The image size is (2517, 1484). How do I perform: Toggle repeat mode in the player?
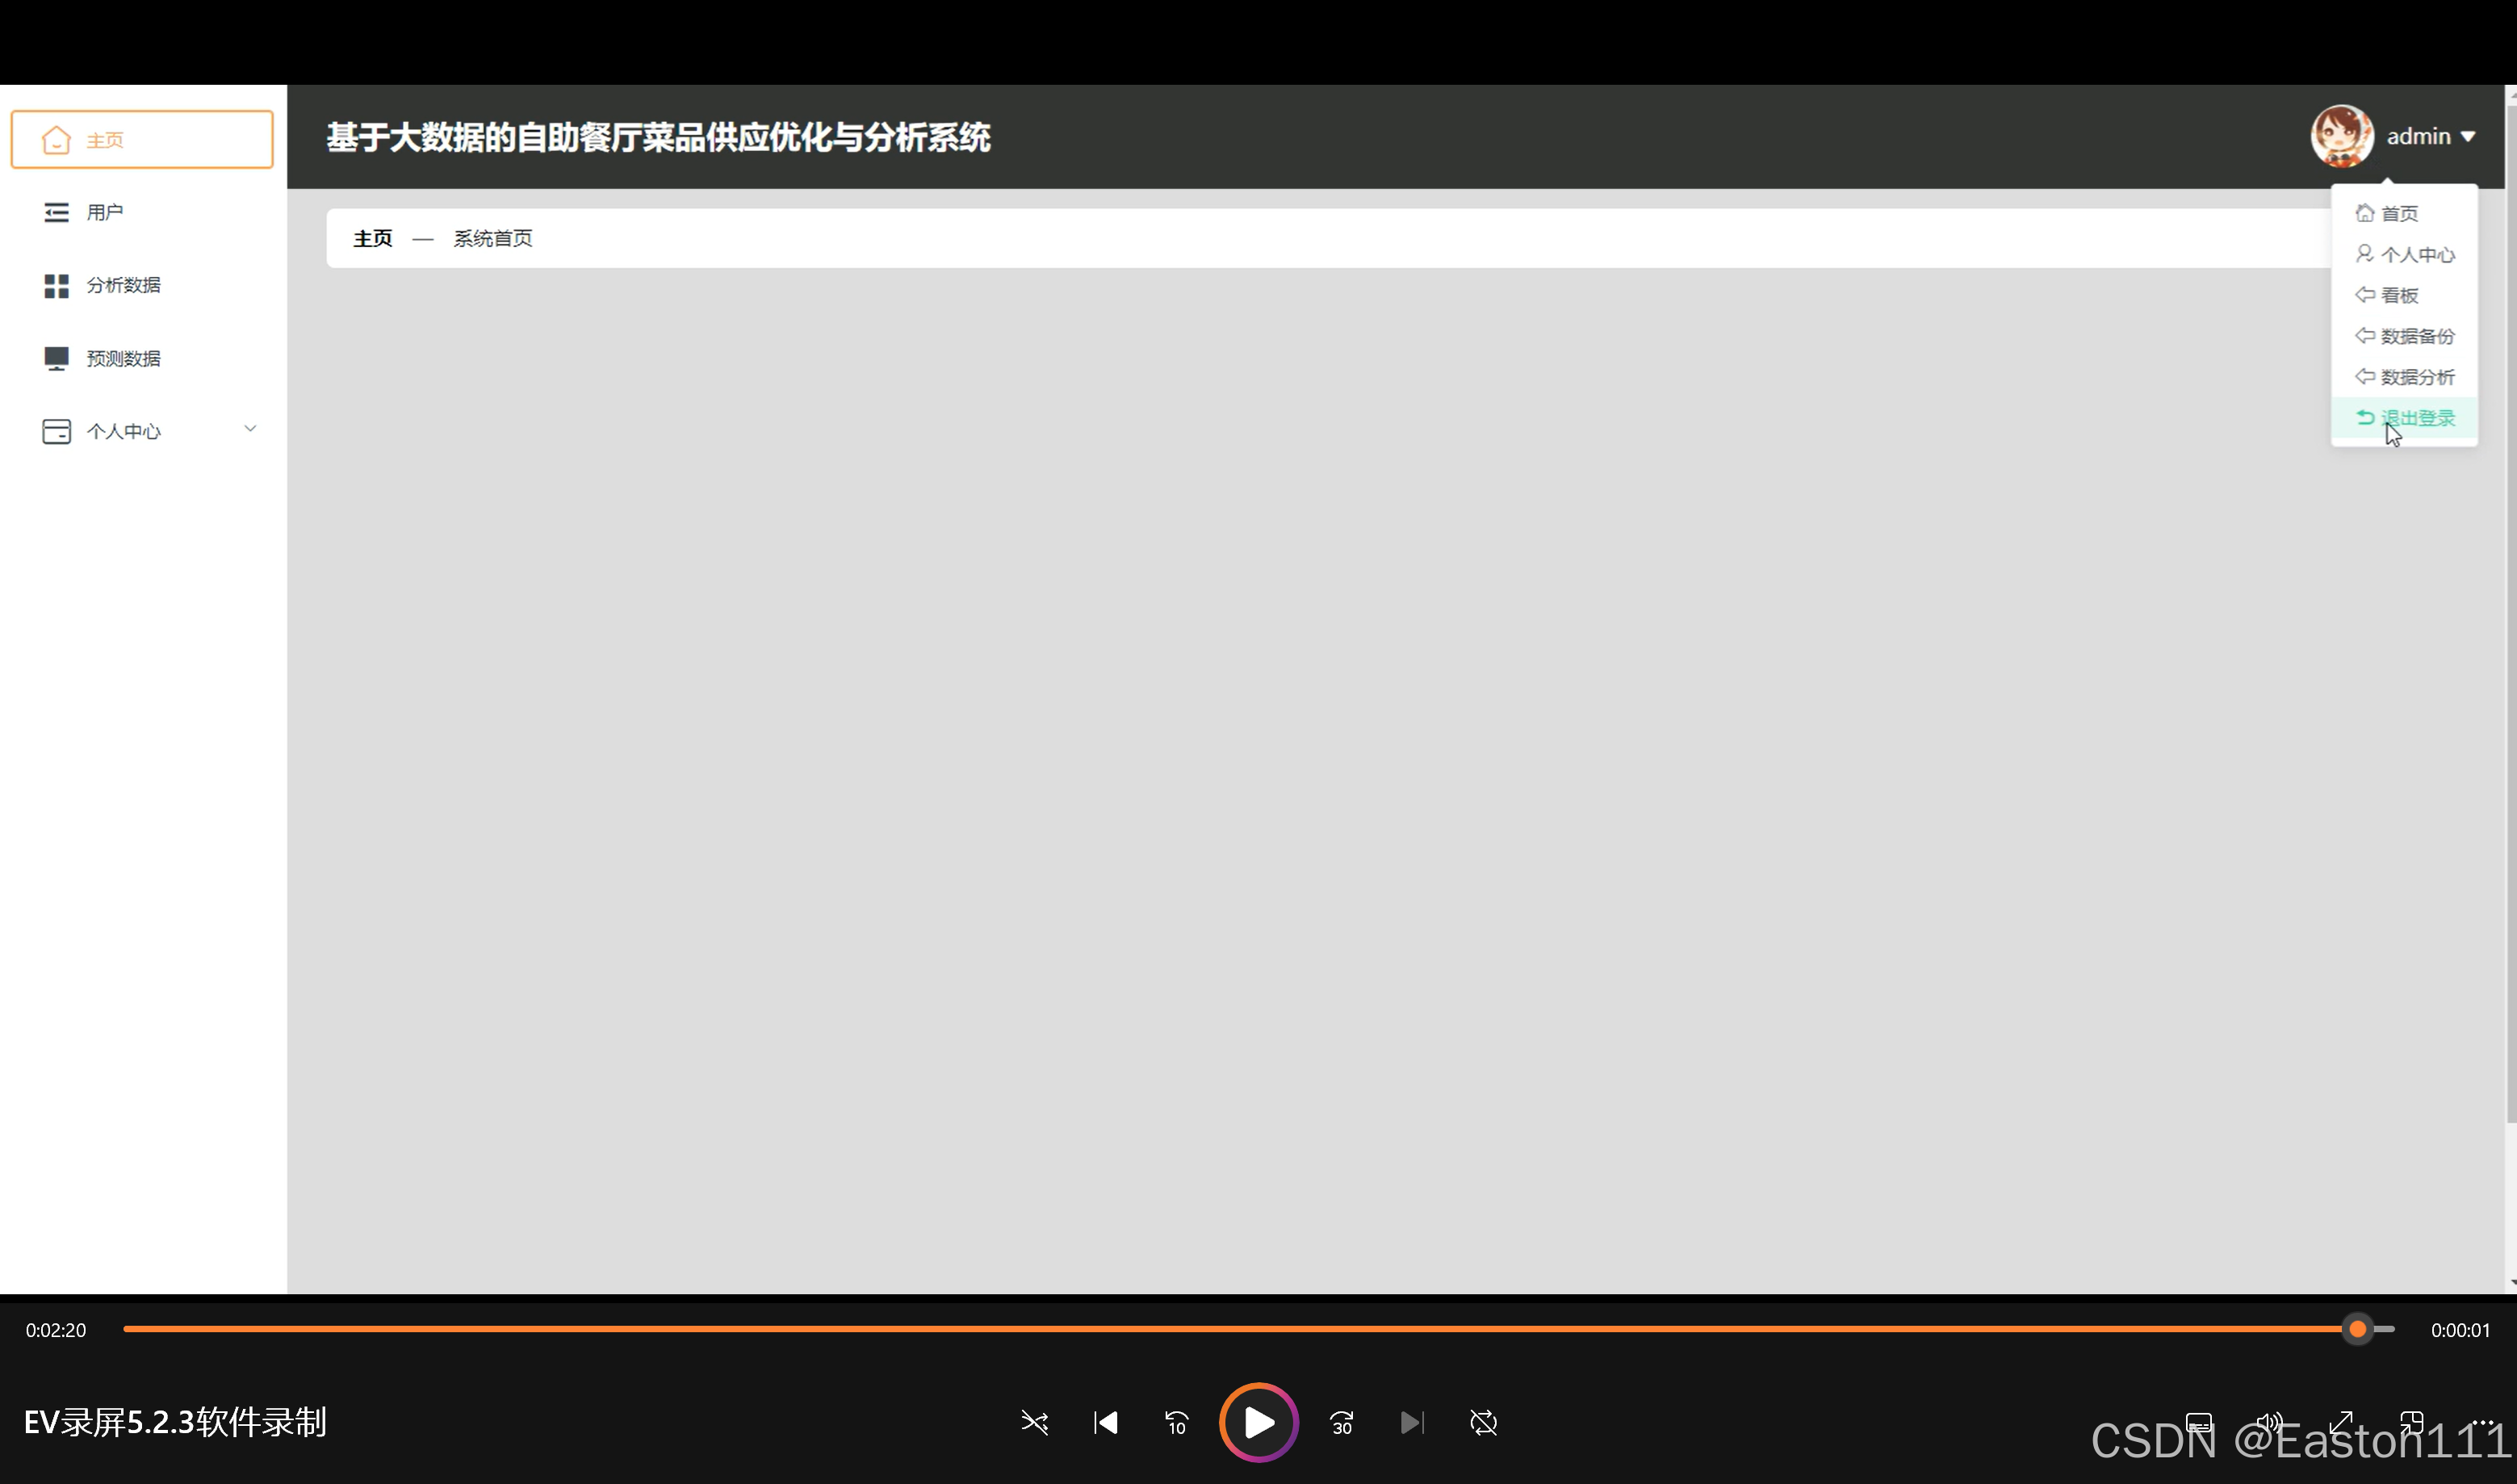[x=1484, y=1422]
